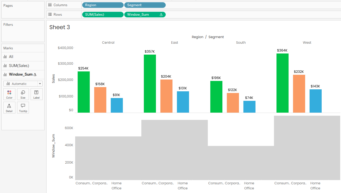
Task: Click the gray Window_Sum bar for South
Action: (241, 162)
